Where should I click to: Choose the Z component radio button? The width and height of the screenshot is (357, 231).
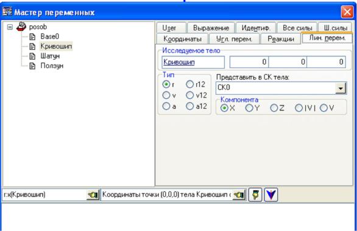pos(274,108)
